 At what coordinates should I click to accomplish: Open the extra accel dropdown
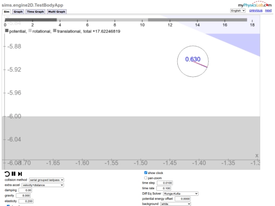pos(43,185)
